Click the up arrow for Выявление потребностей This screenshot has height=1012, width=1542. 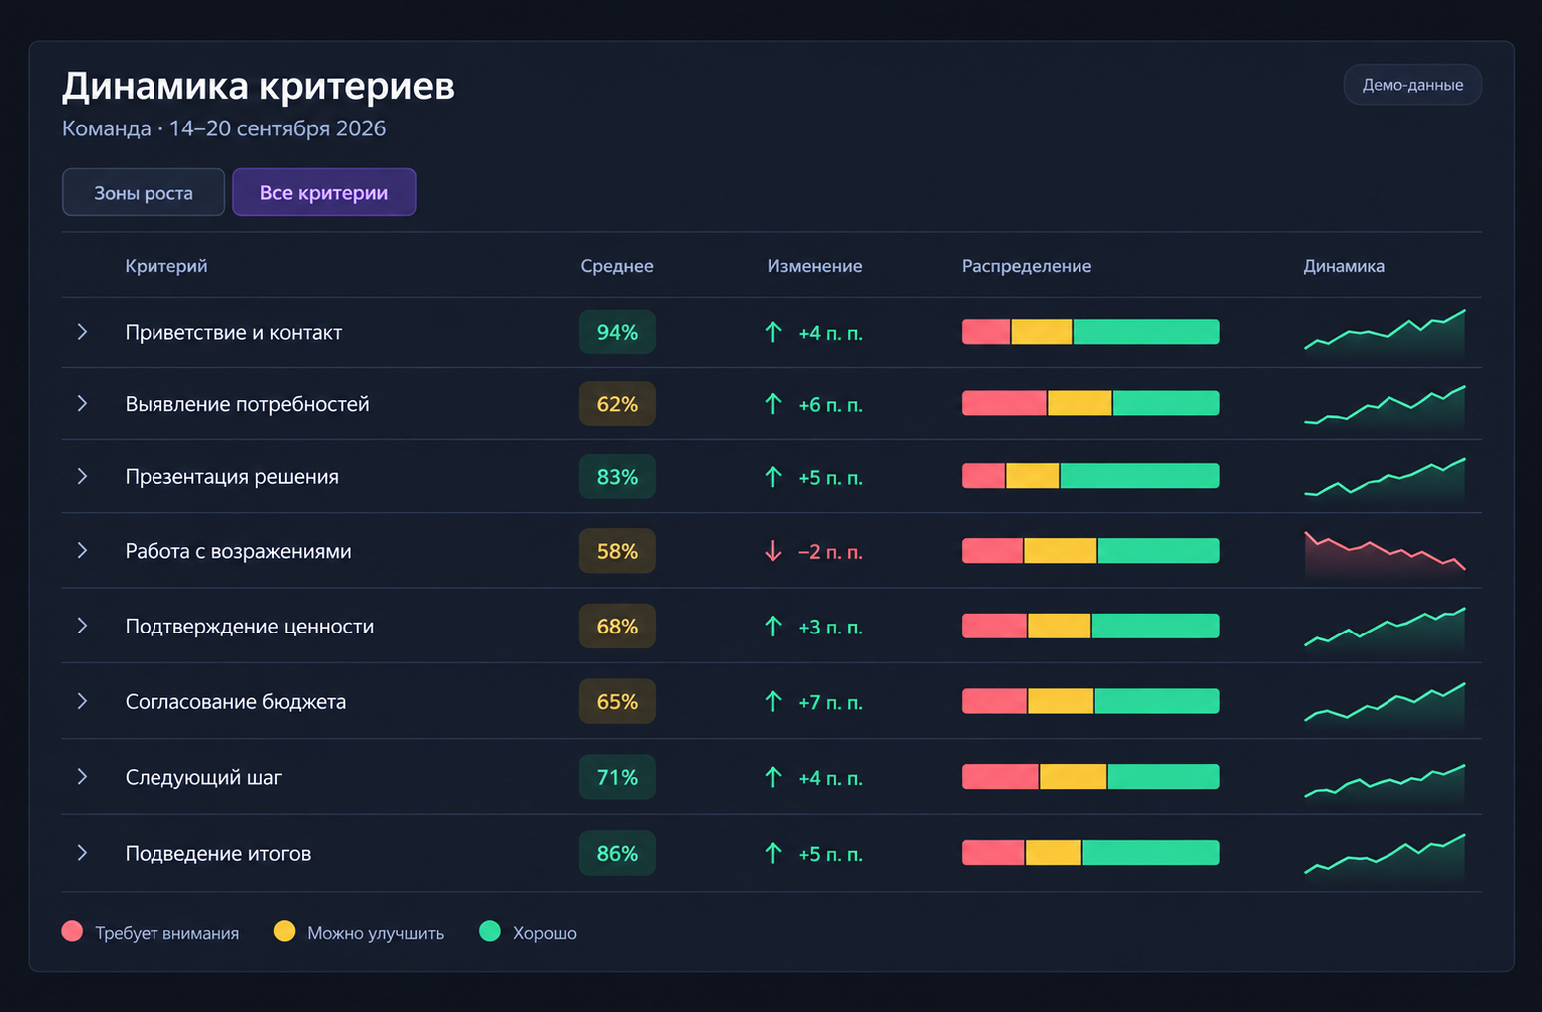773,404
